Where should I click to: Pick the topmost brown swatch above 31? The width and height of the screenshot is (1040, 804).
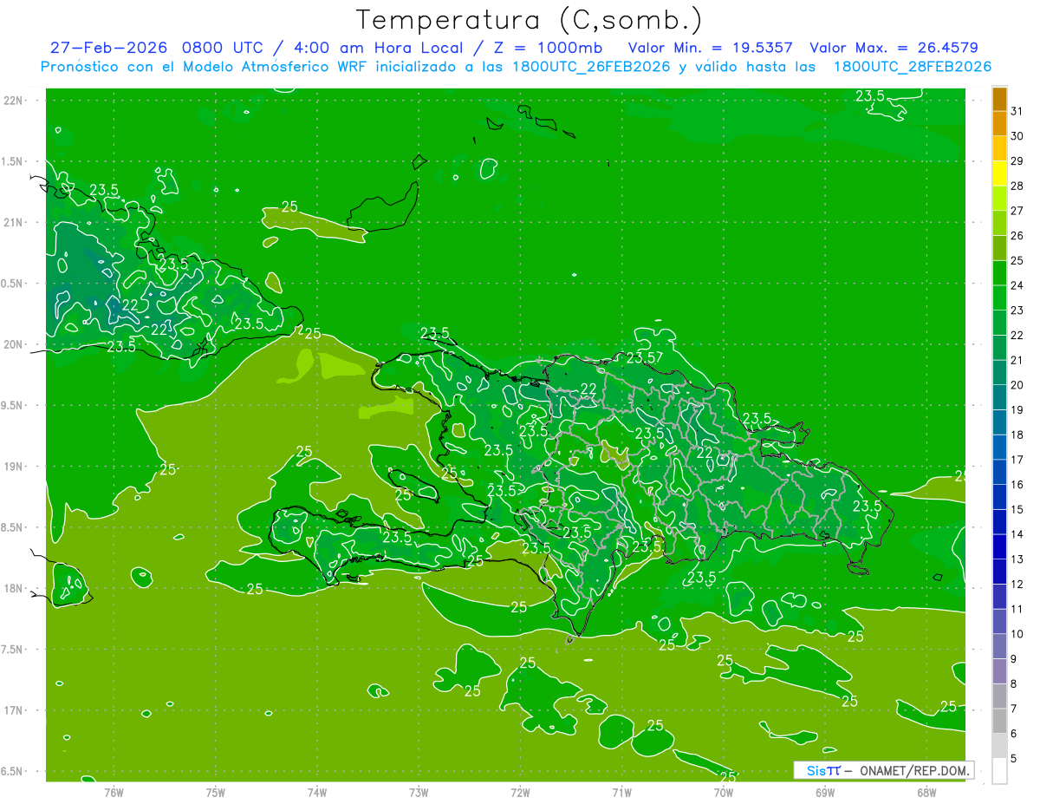click(999, 99)
